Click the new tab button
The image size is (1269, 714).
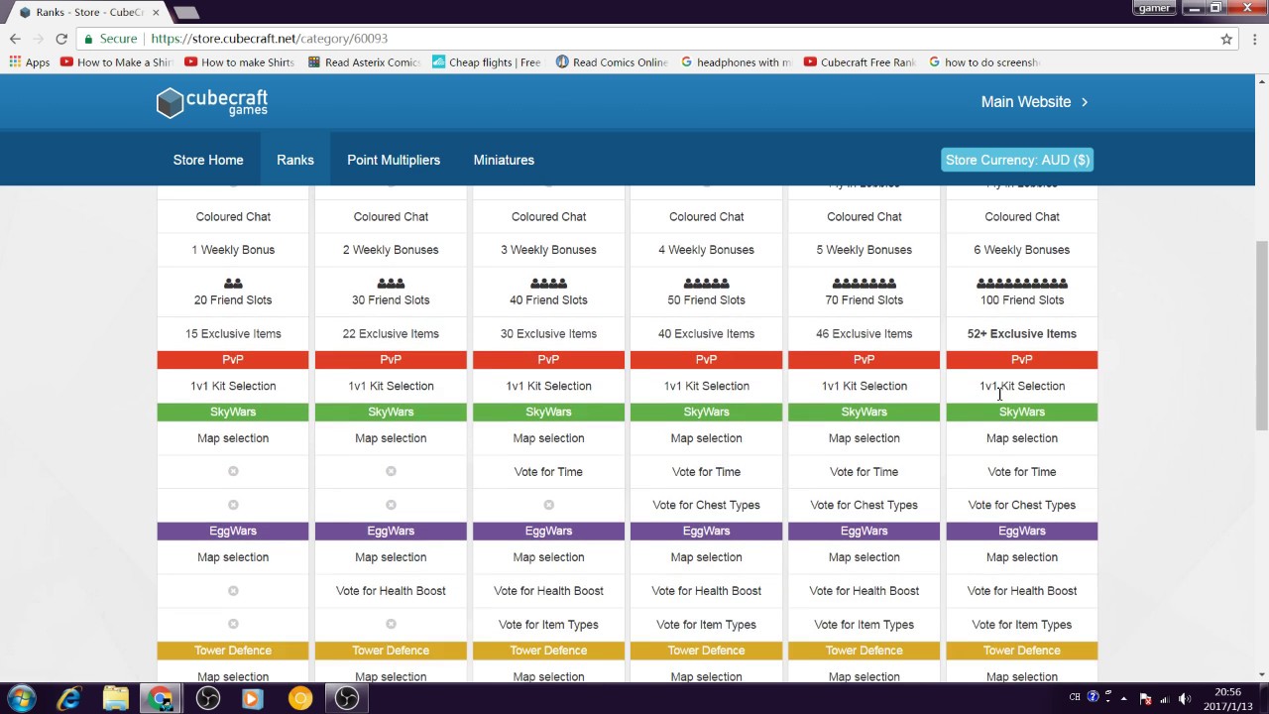click(185, 13)
